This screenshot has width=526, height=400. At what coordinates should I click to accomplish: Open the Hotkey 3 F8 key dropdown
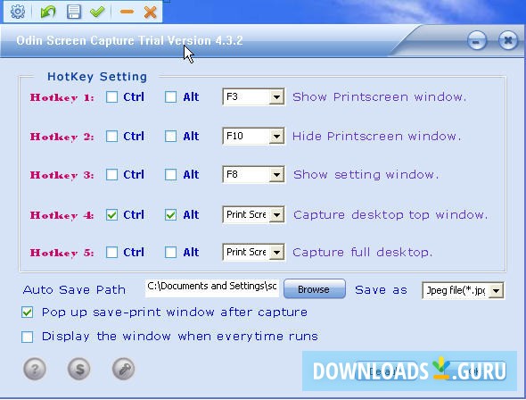coord(276,175)
